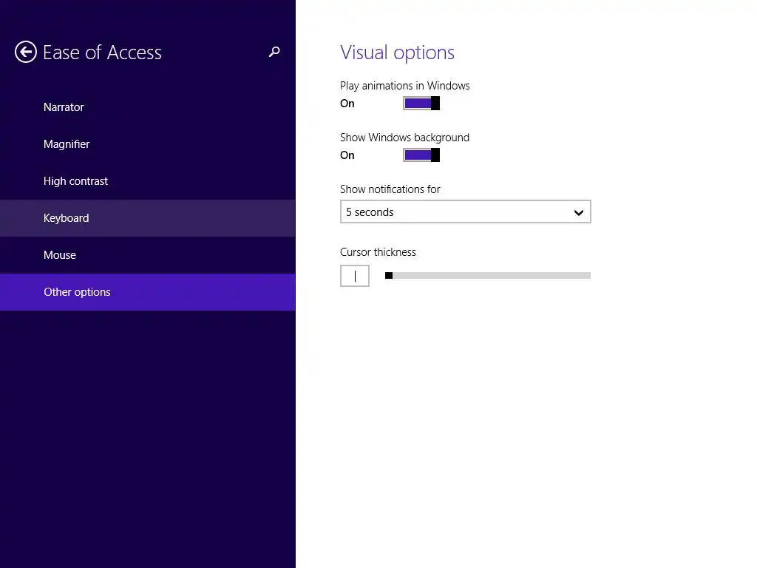Viewport: 757px width, 568px height.
Task: Select Other options in the sidebar
Action: 147,291
